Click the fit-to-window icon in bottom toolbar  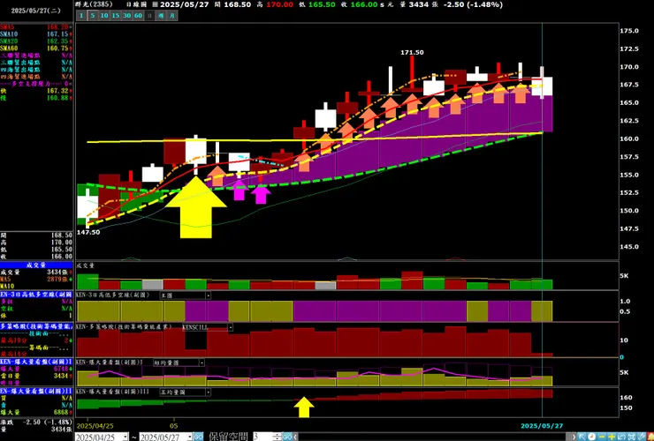coord(632,437)
